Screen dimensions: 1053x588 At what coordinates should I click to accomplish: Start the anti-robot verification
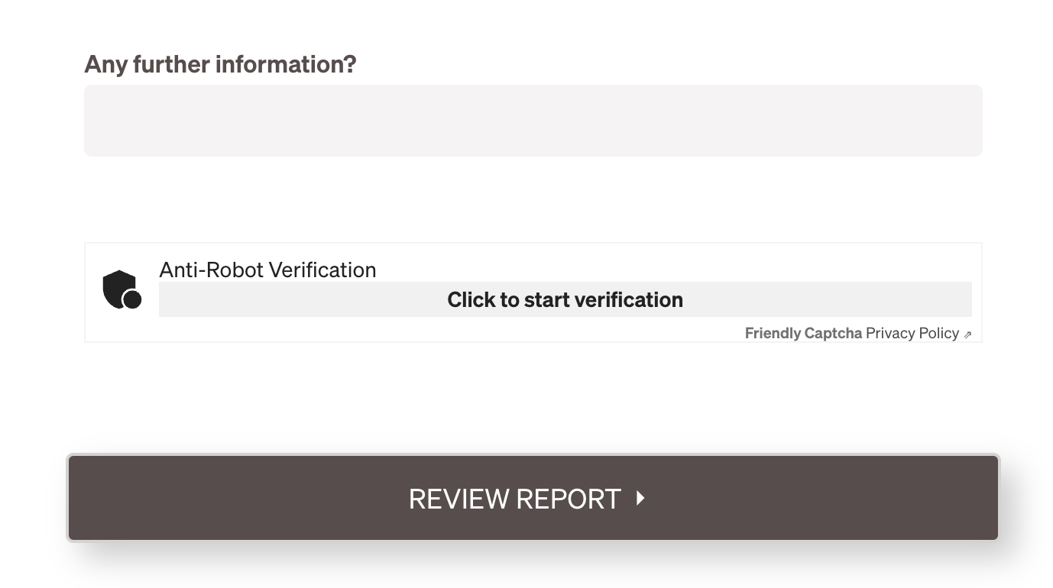click(x=565, y=299)
